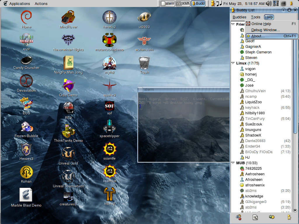Select the Marble Blast Demo file icon
The width and height of the screenshot is (299, 224).
click(26, 195)
